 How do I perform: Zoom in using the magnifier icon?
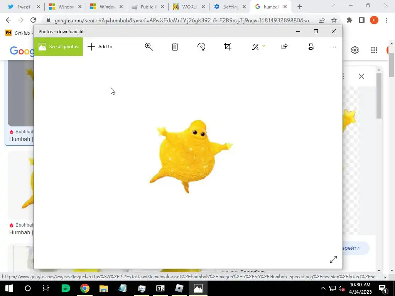click(149, 47)
